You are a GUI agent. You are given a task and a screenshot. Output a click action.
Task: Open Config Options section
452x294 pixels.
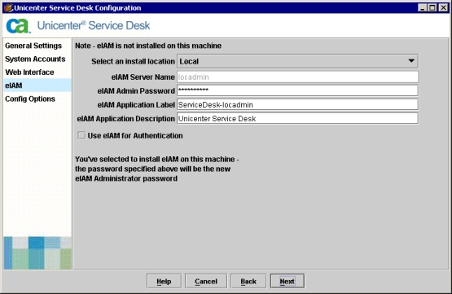point(30,99)
